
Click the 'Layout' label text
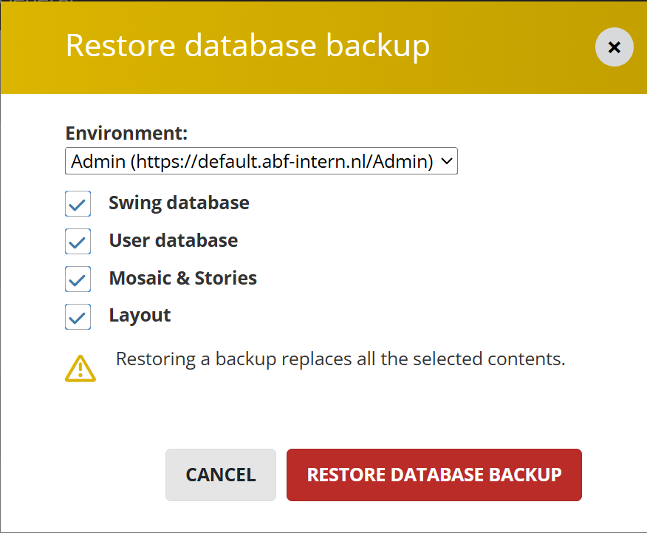tap(140, 315)
